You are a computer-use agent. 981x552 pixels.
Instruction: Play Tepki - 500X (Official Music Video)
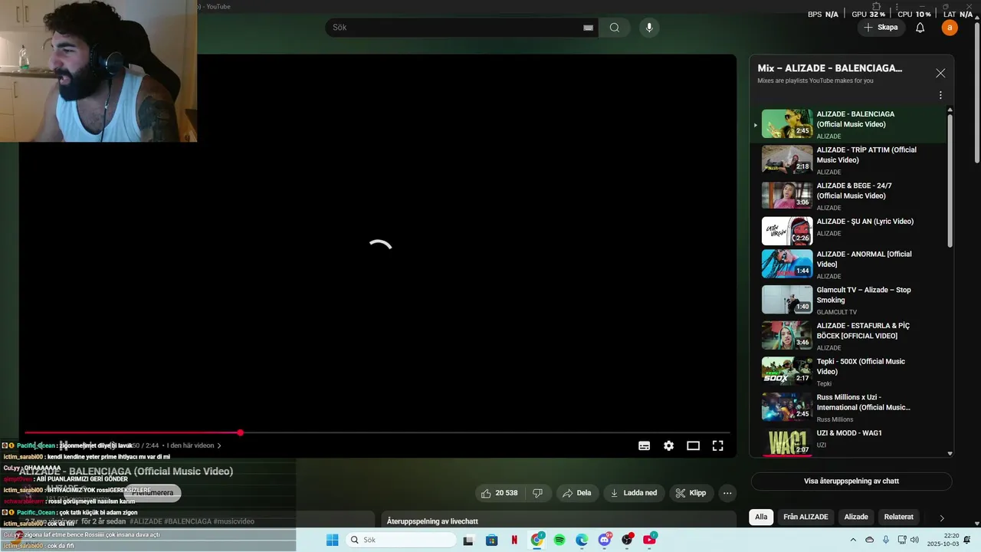(861, 366)
